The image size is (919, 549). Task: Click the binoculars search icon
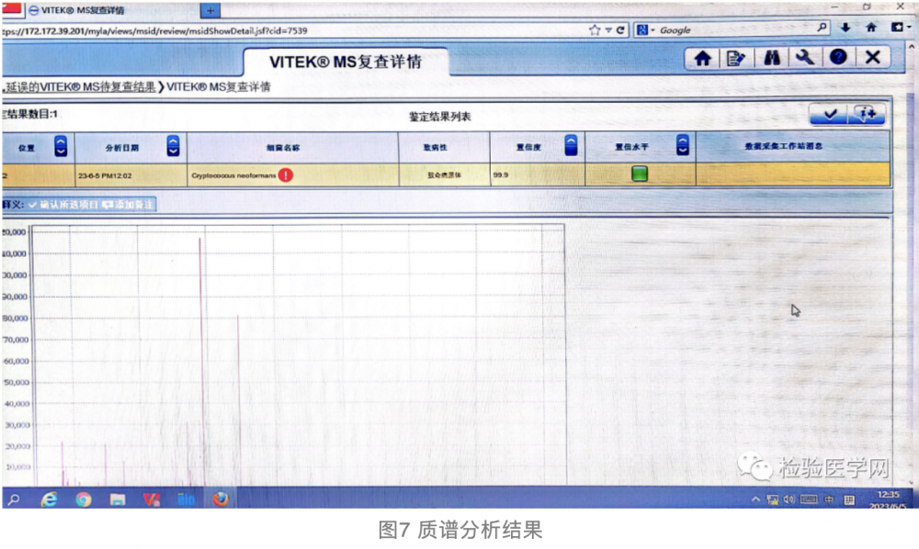click(771, 57)
